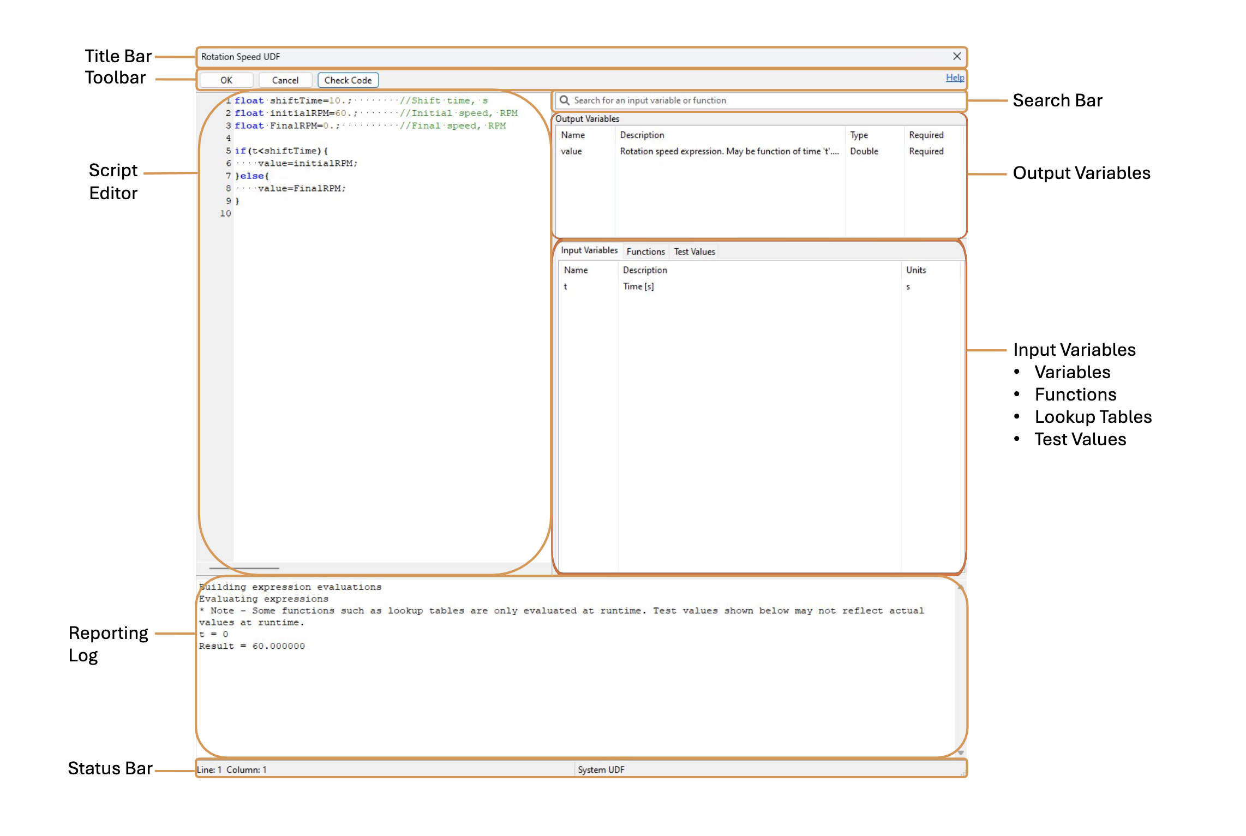
Task: Place cursor on the shiftTime declaration line
Action: 361,100
